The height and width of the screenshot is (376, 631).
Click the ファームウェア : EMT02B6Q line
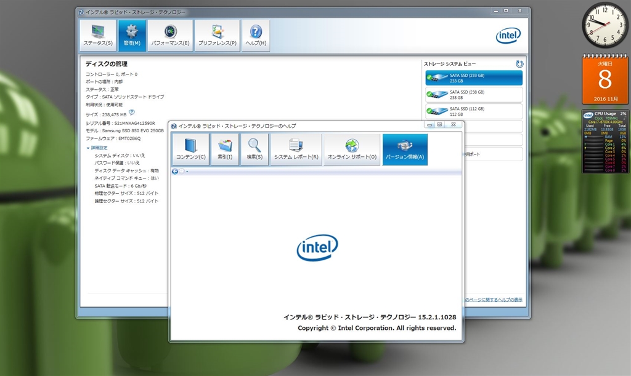click(x=113, y=138)
